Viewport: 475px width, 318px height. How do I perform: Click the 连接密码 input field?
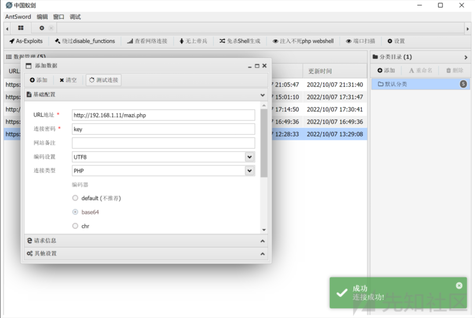[x=164, y=129]
